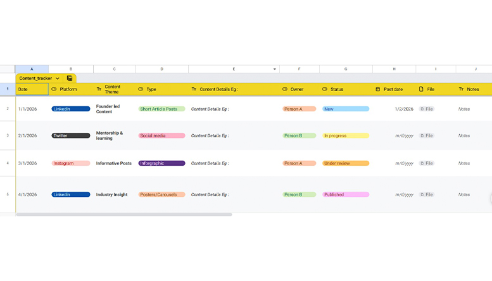Open the Content_tracker table name dropdown
The height and width of the screenshot is (281, 492).
(58, 78)
